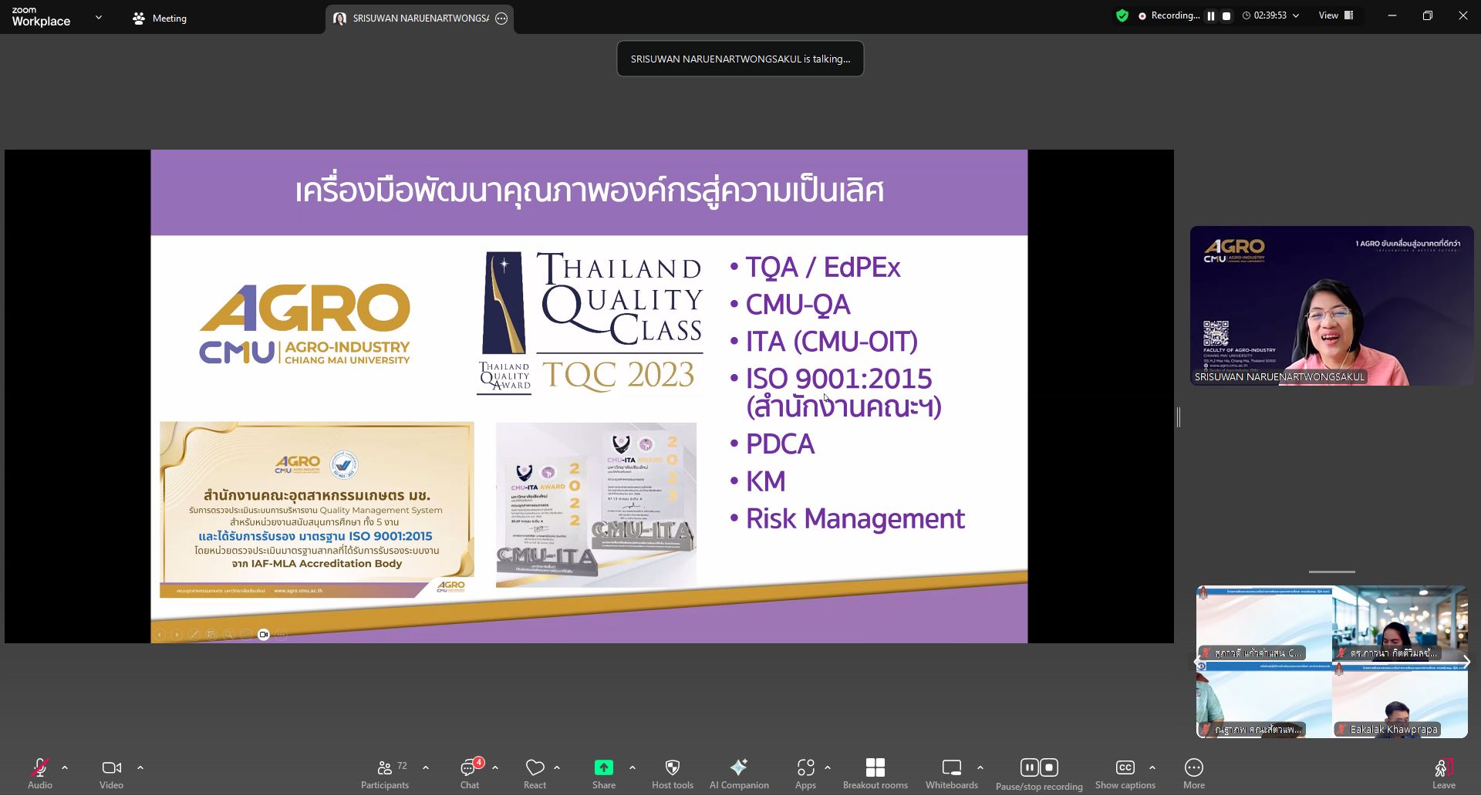1481x796 pixels.
Task: Toggle Show captions
Action: pos(1125,774)
